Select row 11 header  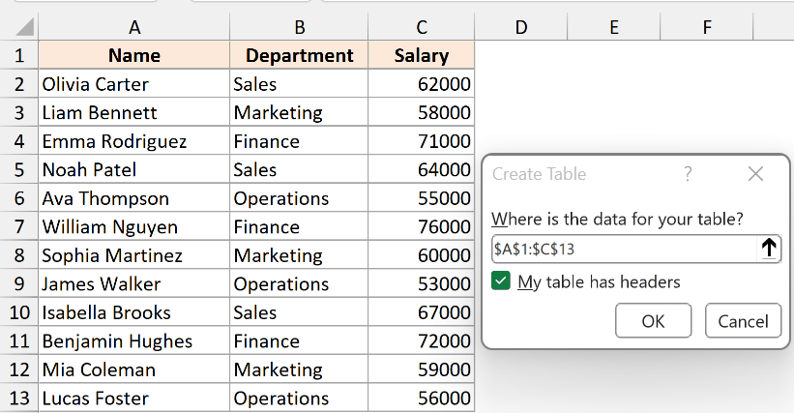click(x=19, y=341)
